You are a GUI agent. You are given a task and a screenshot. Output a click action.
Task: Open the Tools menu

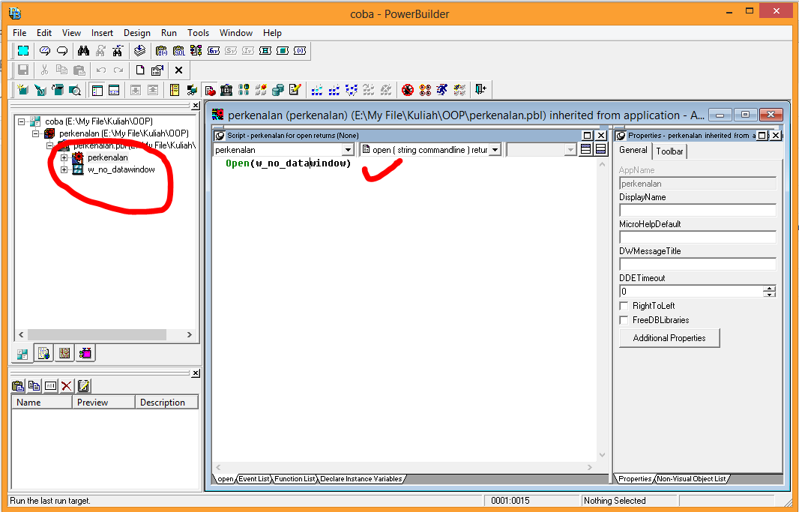198,32
